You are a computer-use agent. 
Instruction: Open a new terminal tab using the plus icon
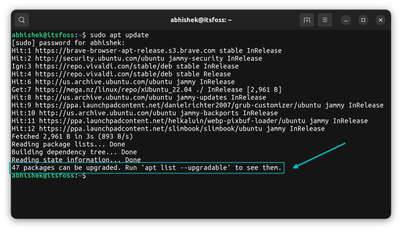[306, 20]
